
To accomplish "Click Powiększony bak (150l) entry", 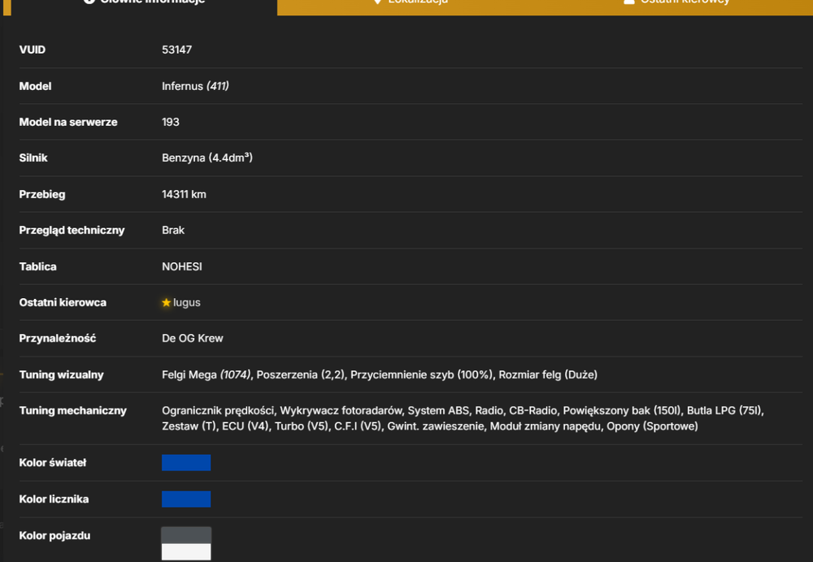I will pos(622,411).
